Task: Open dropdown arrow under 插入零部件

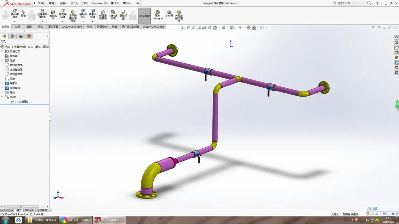Action: tap(15, 22)
